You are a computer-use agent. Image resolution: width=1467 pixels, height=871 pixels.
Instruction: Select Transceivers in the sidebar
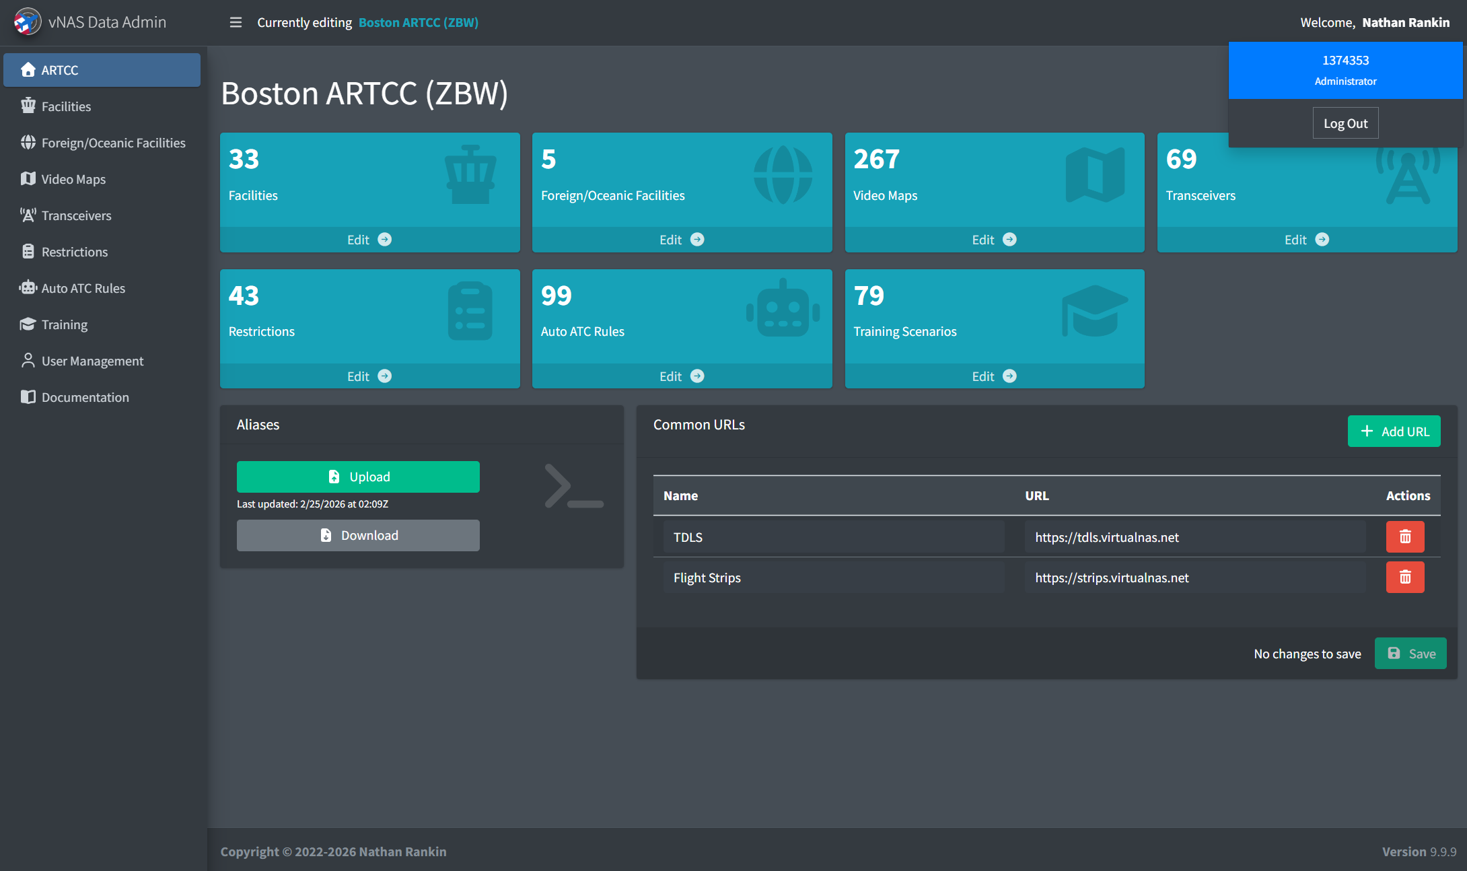point(102,215)
